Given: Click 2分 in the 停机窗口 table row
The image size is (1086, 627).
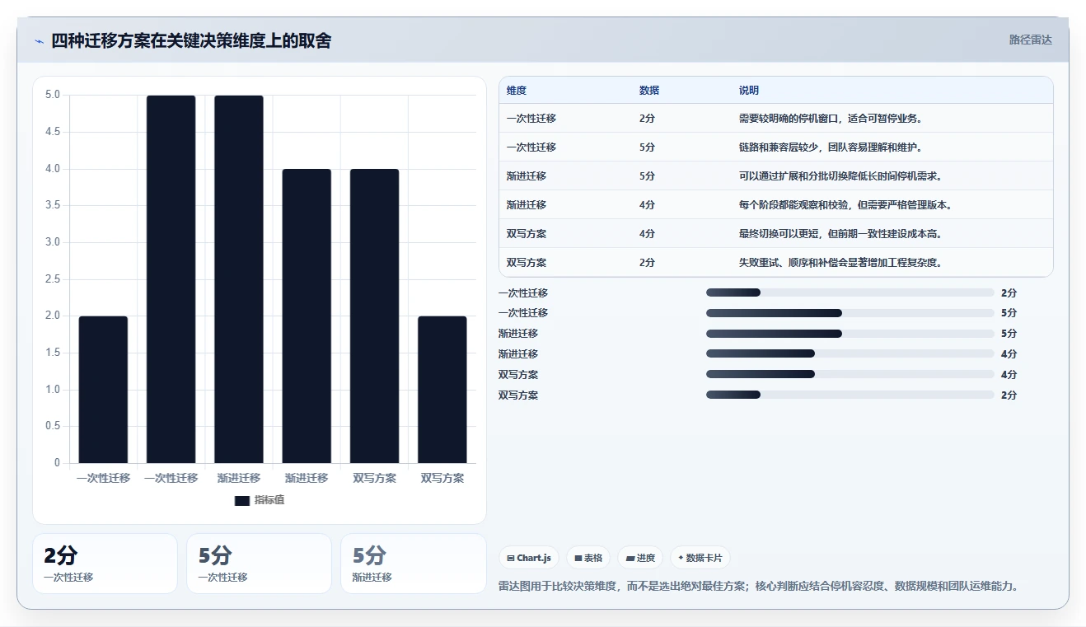Looking at the screenshot, I should [647, 118].
